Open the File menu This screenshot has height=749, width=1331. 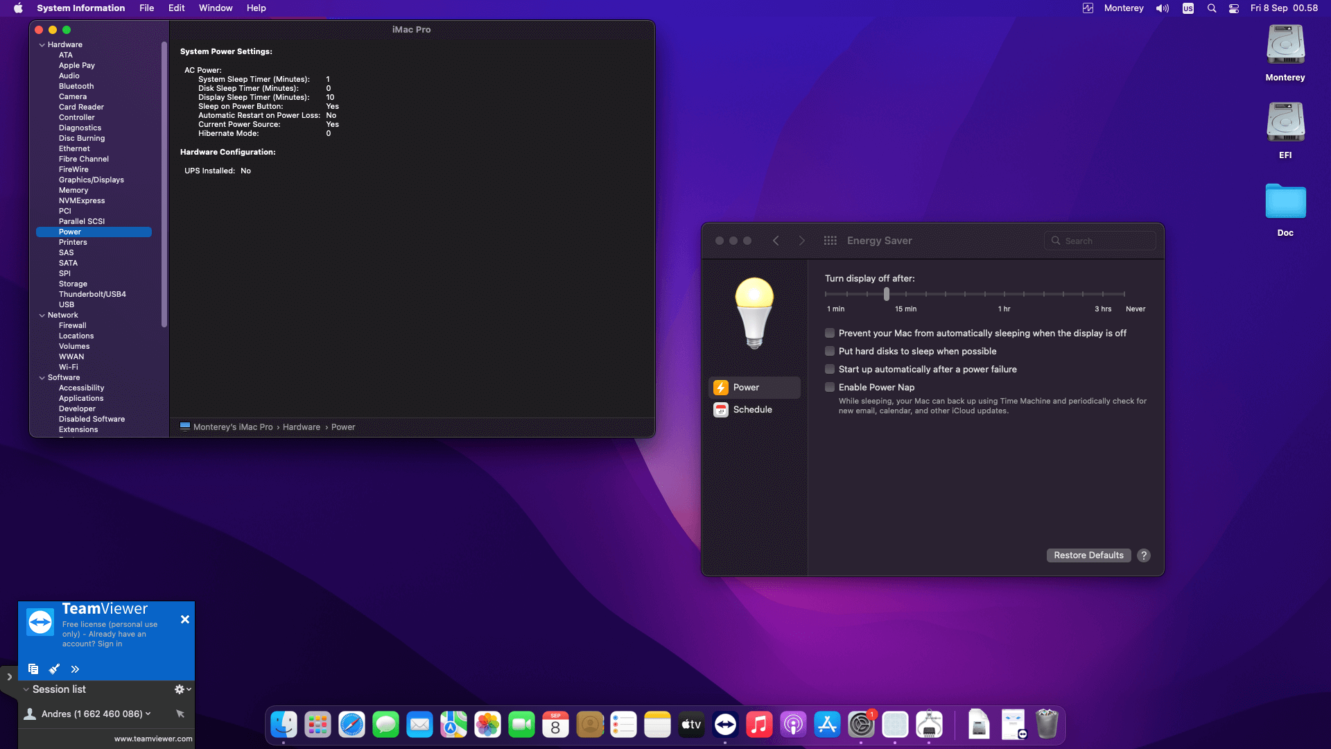point(146,8)
